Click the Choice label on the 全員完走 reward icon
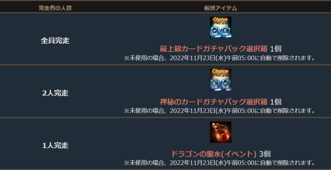The height and width of the screenshot is (170, 331). tap(221, 20)
